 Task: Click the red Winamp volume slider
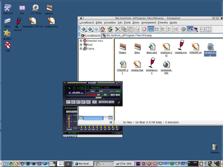click(x=93, y=95)
